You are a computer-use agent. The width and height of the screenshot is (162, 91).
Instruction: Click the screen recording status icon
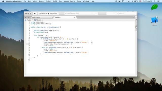pos(116,1)
